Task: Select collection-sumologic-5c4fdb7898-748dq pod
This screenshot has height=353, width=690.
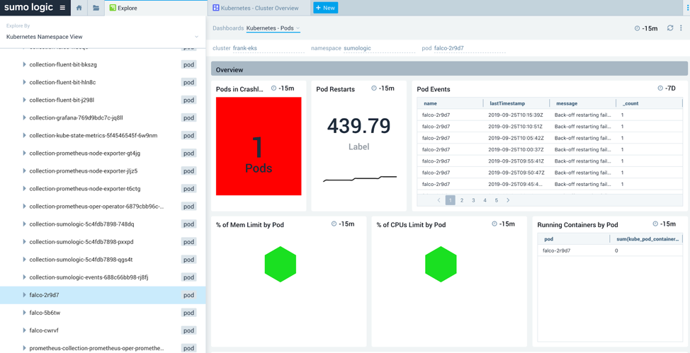Action: [x=82, y=224]
